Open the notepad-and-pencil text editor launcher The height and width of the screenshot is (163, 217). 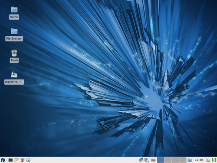click(x=16, y=160)
